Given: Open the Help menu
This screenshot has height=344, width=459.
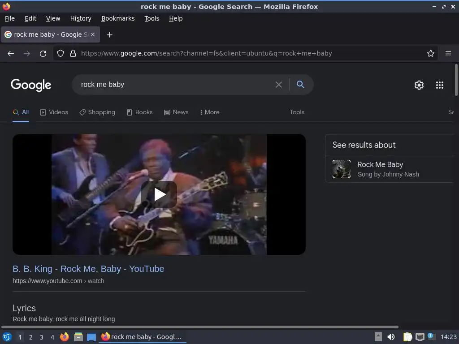Looking at the screenshot, I should point(176,18).
